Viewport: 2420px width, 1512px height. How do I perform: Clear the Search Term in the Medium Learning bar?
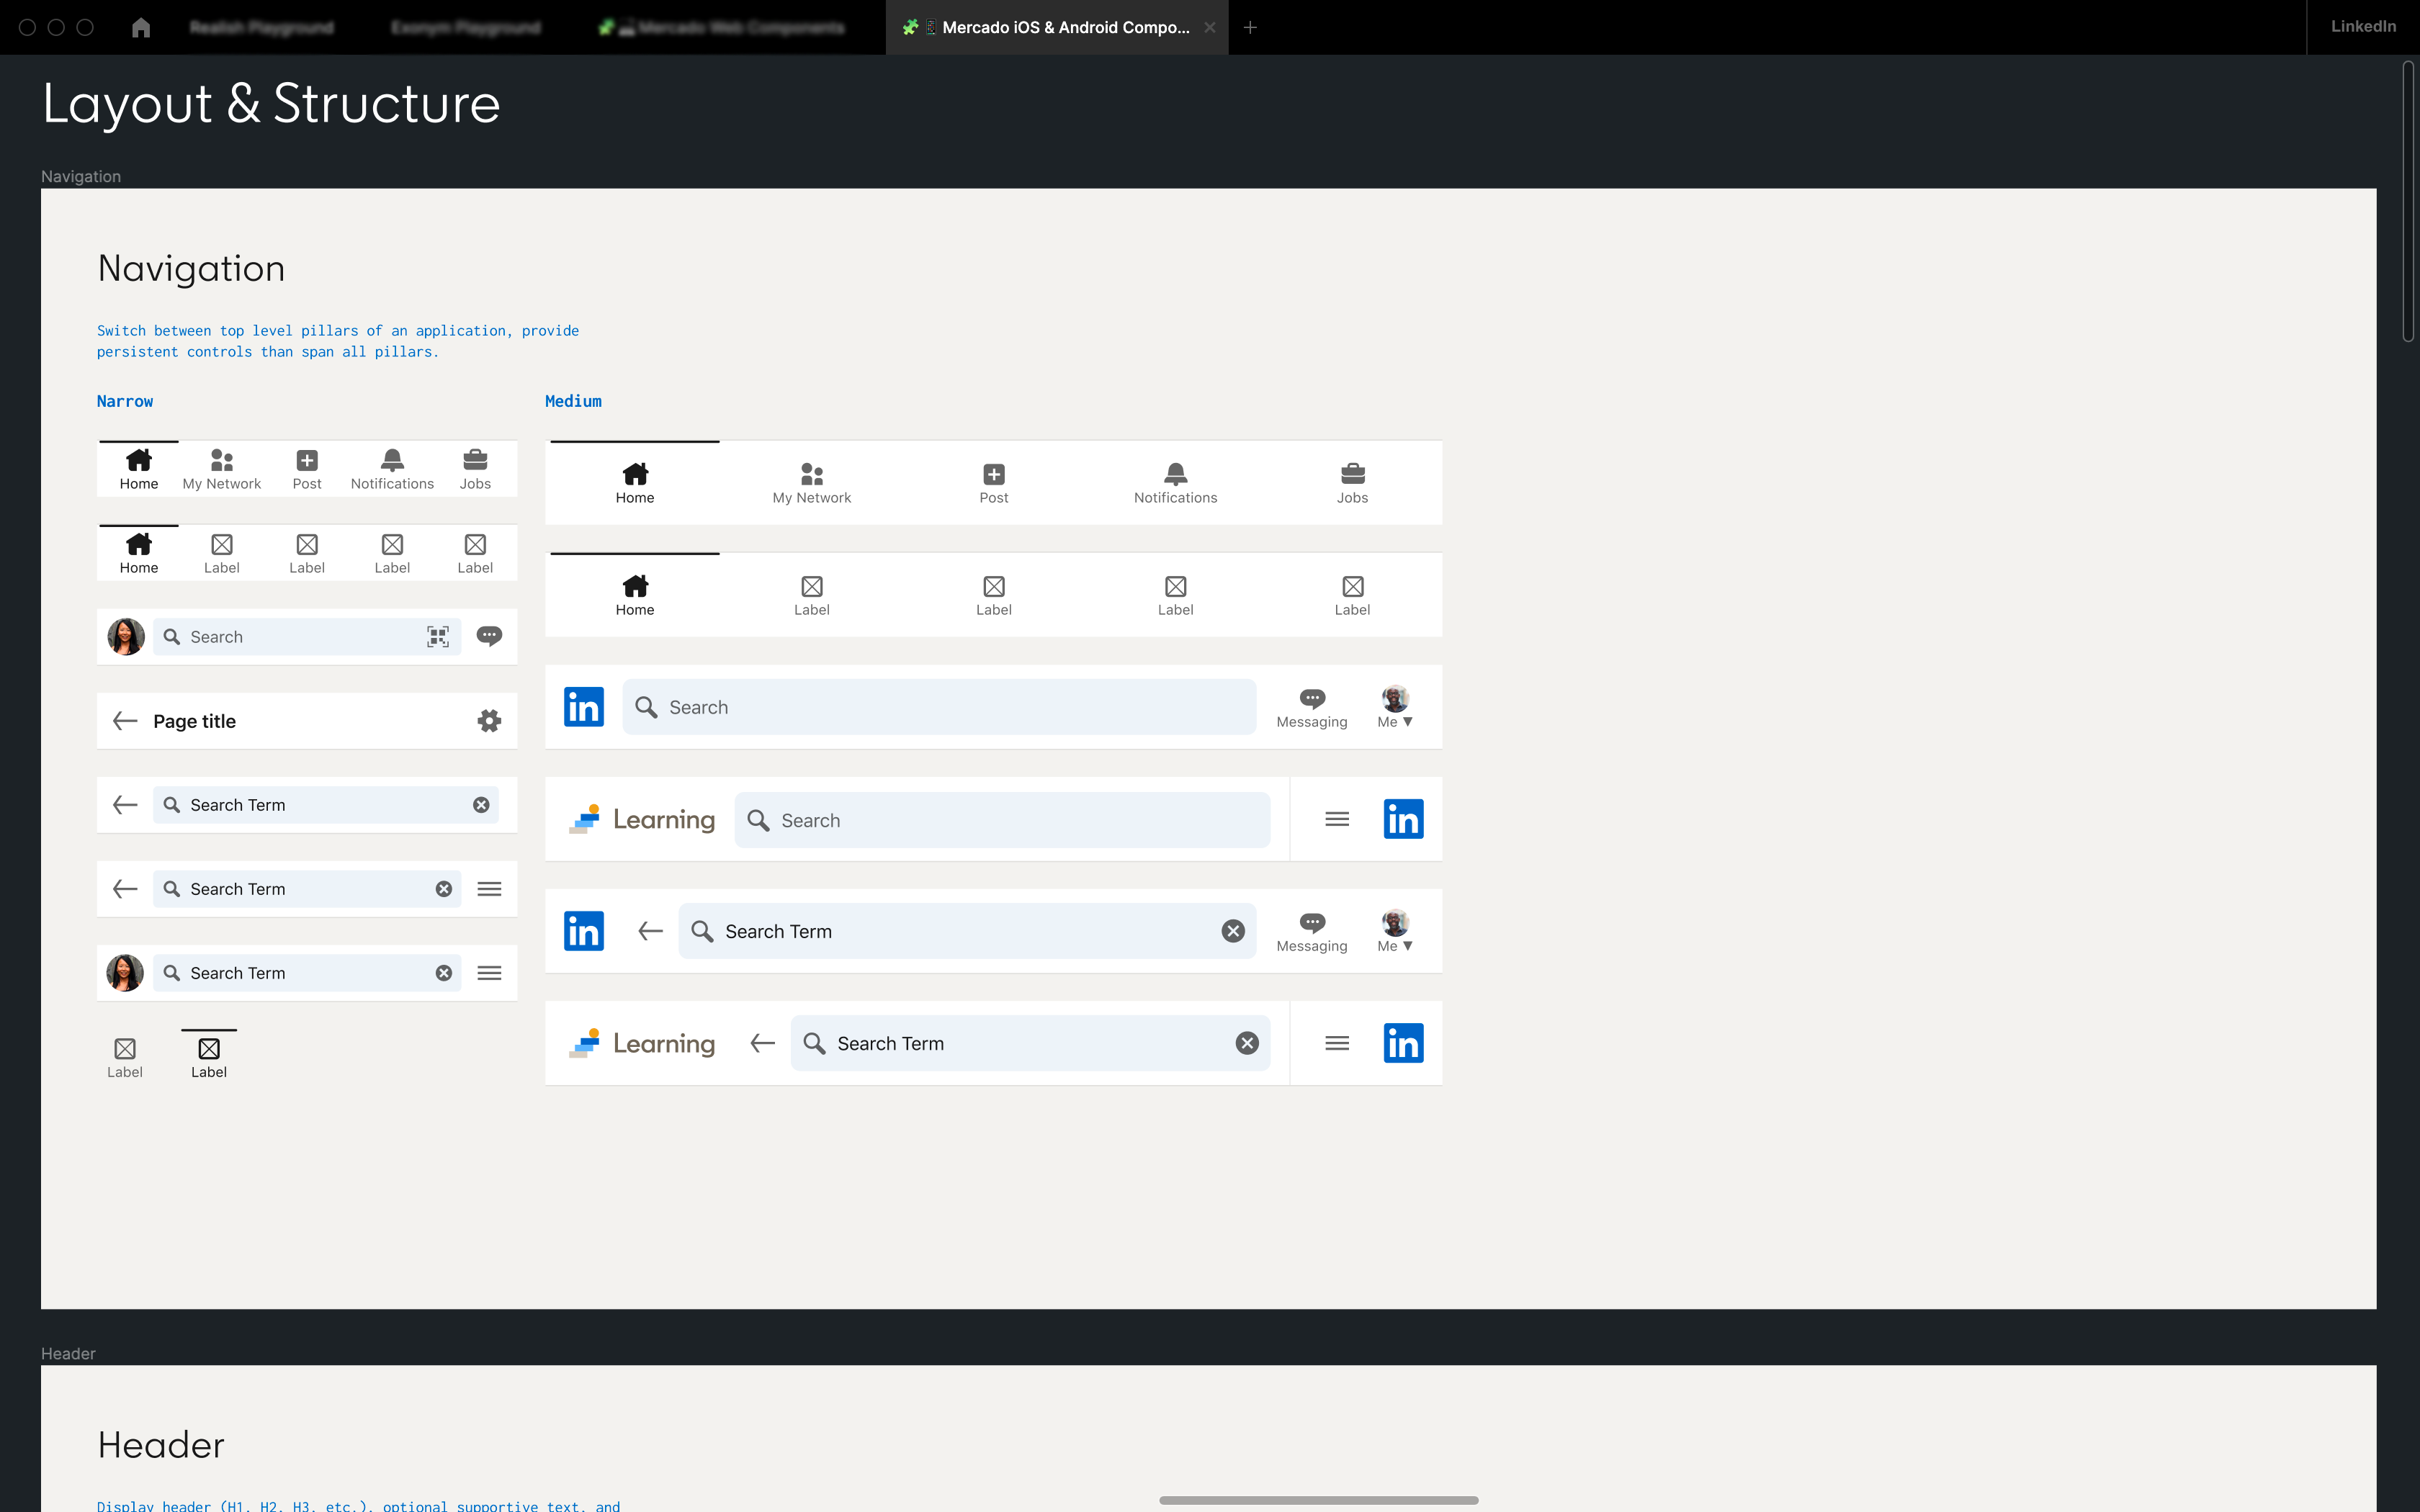[x=1246, y=1043]
